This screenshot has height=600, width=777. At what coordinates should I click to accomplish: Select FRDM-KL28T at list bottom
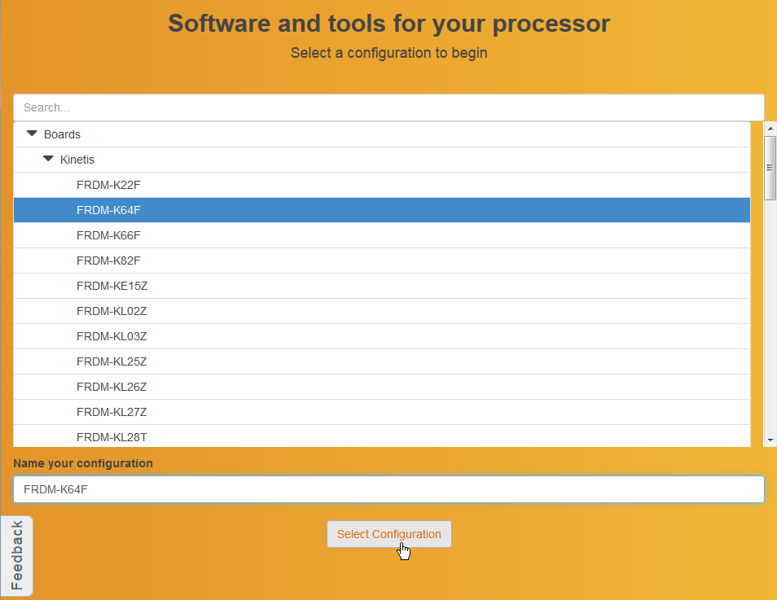112,436
